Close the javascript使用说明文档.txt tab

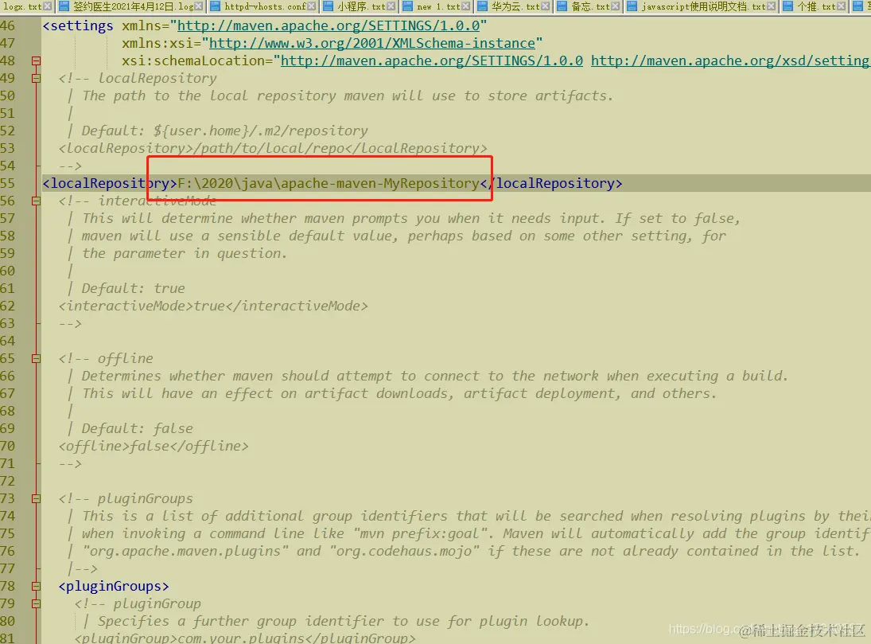pos(772,6)
